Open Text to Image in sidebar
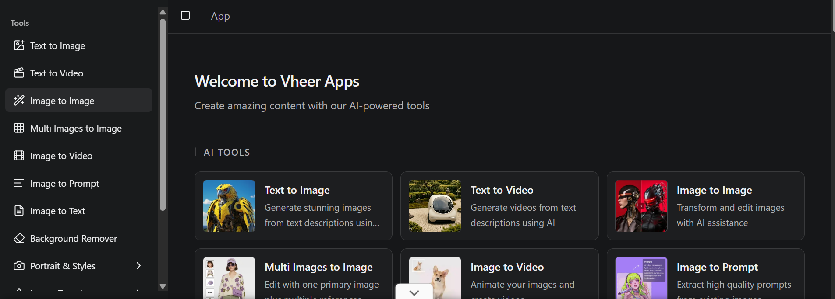 pyautogui.click(x=79, y=45)
